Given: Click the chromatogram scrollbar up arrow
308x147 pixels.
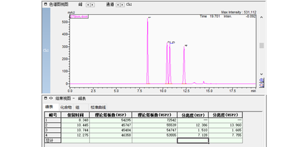Looking at the screenshot, I should (x=262, y=17).
